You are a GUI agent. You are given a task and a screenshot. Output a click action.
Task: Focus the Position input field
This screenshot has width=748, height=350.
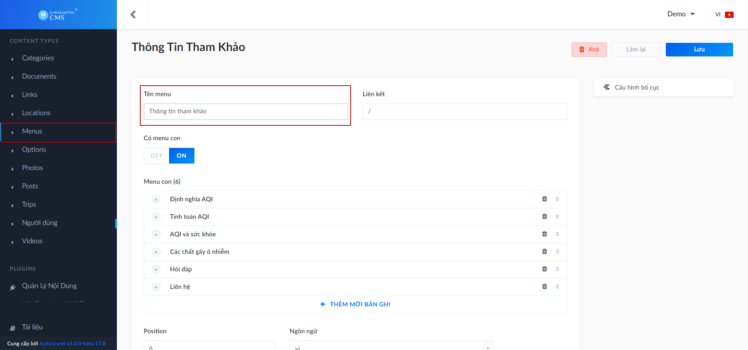[x=209, y=345]
